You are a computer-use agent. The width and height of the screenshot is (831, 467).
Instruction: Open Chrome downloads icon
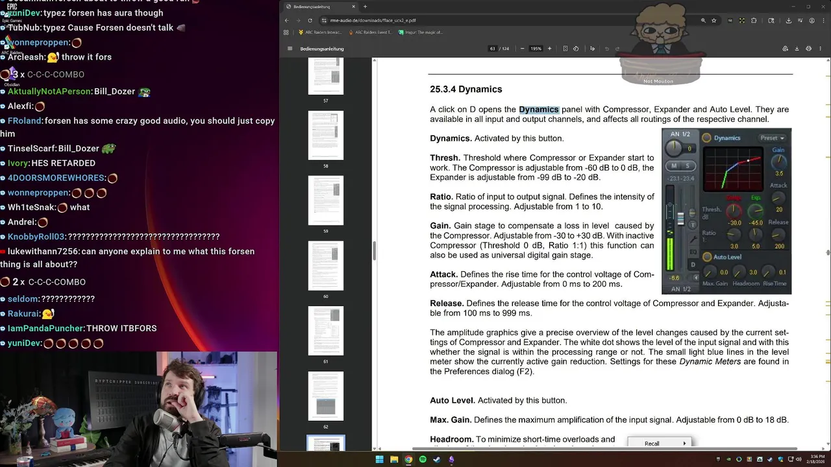click(x=789, y=21)
